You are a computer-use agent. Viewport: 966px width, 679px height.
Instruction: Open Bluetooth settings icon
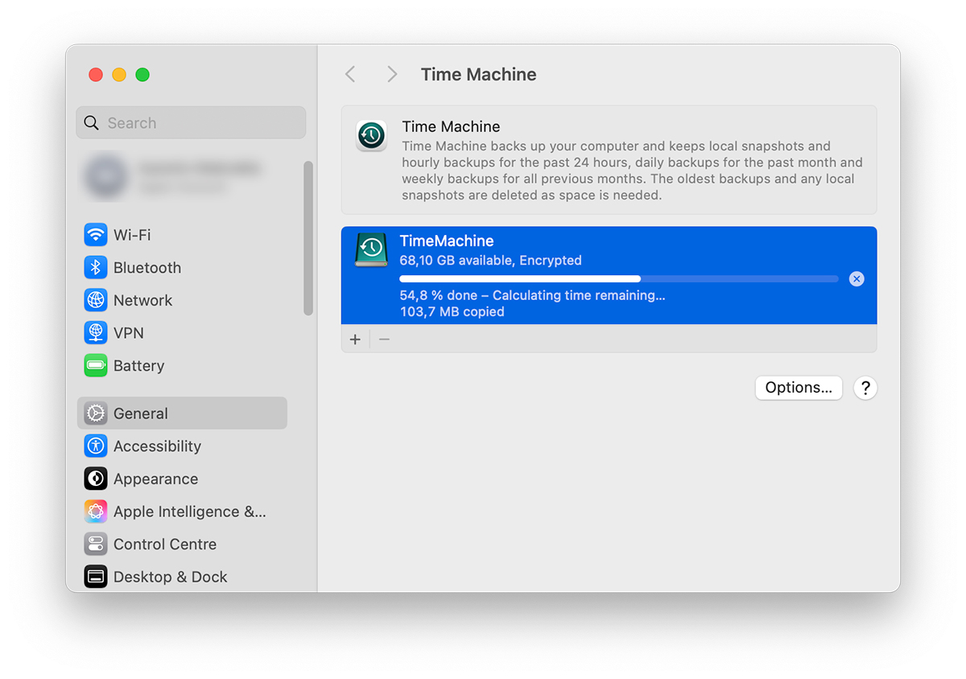[96, 268]
